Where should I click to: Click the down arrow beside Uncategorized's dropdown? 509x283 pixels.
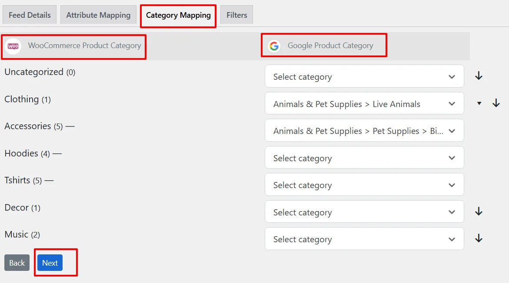479,76
